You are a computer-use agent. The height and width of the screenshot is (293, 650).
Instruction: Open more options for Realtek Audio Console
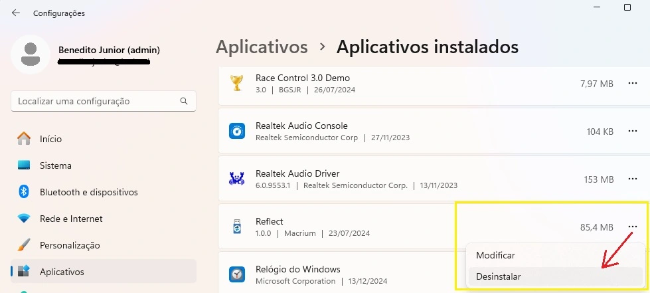pos(632,131)
